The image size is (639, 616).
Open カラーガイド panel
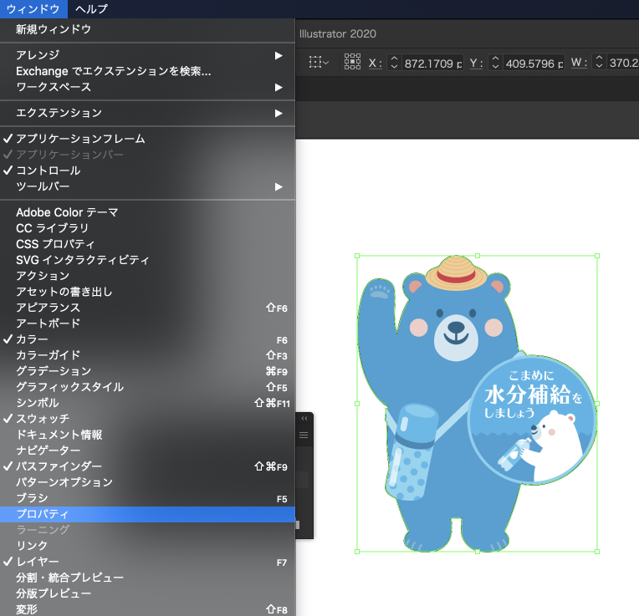tap(147, 355)
